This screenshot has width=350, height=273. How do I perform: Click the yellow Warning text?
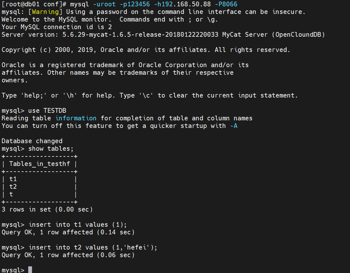45,12
